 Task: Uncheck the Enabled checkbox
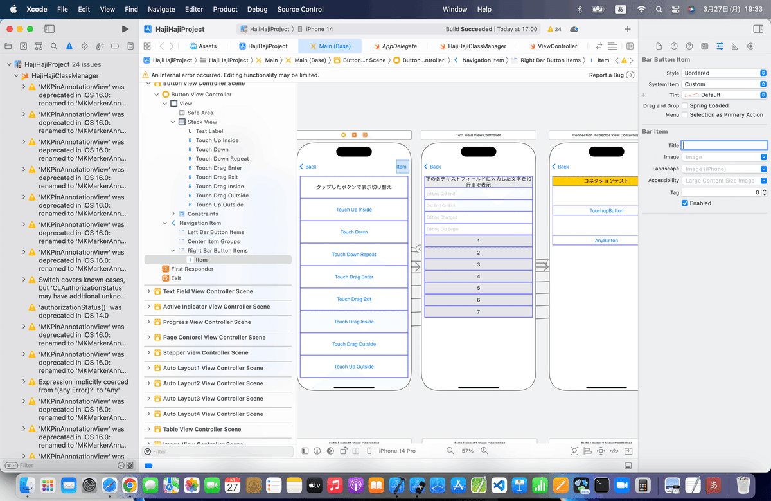coord(685,203)
